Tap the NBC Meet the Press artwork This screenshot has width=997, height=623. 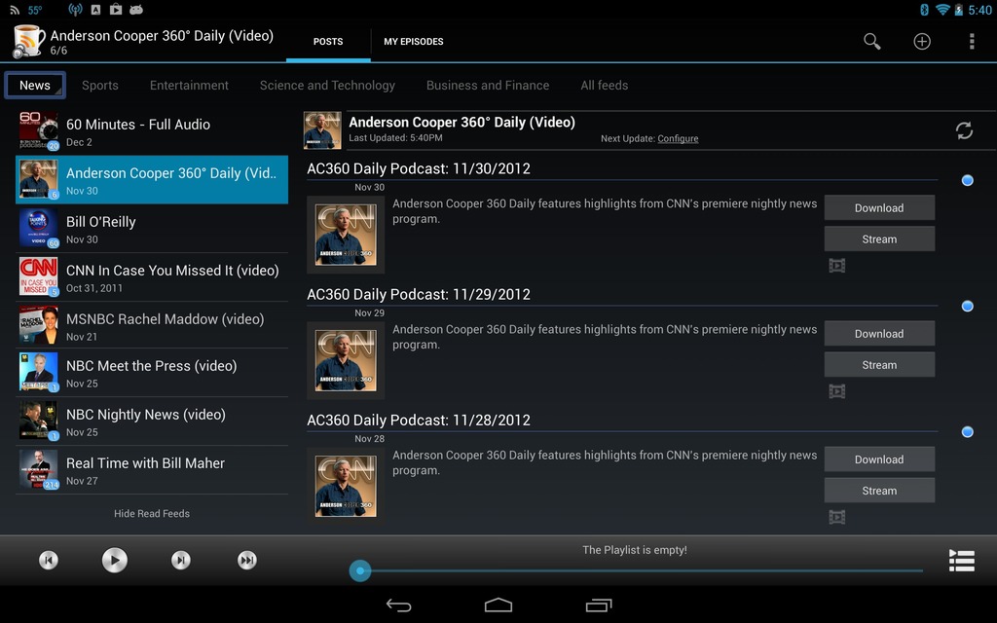point(39,372)
